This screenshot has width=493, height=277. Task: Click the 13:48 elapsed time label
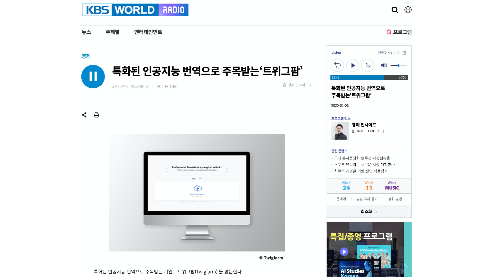pyautogui.click(x=336, y=77)
